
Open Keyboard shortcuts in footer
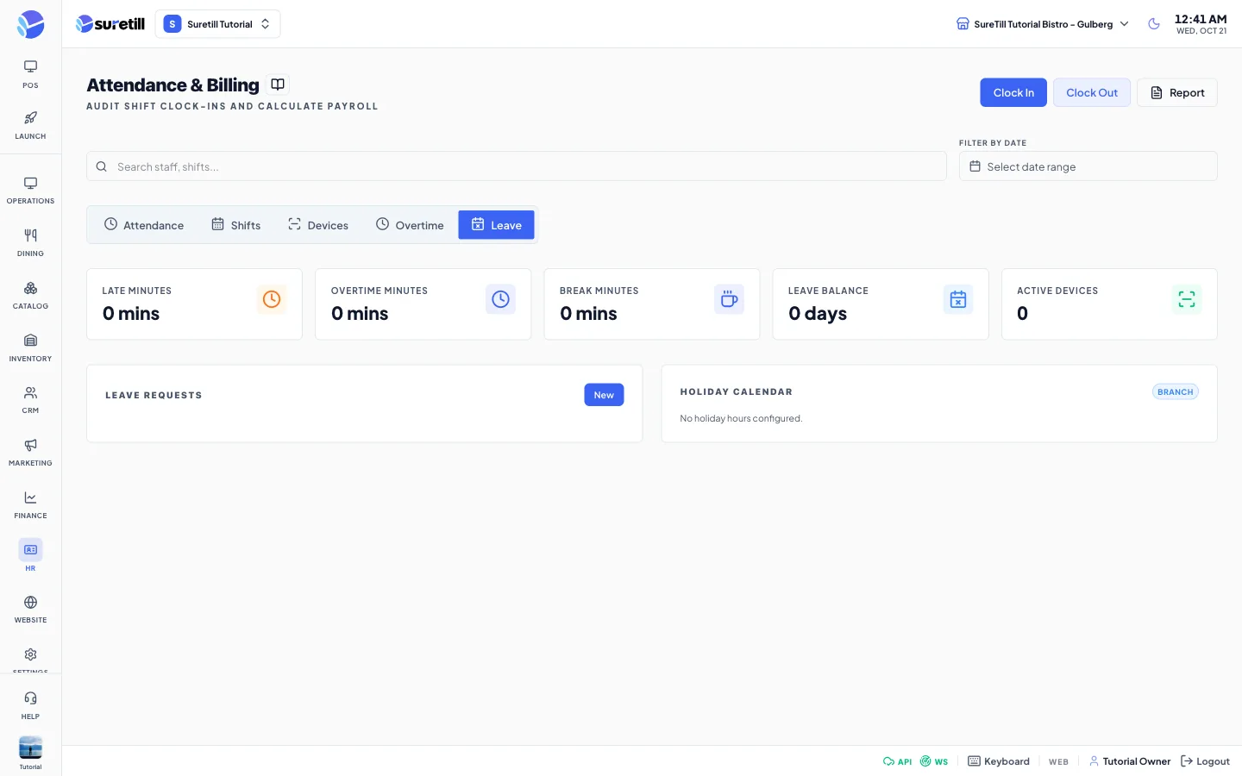999,761
